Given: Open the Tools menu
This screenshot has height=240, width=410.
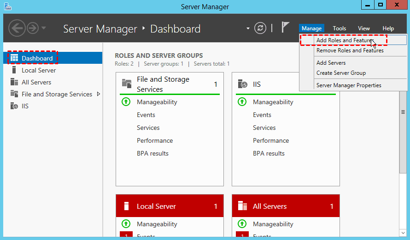Looking at the screenshot, I should (x=339, y=28).
